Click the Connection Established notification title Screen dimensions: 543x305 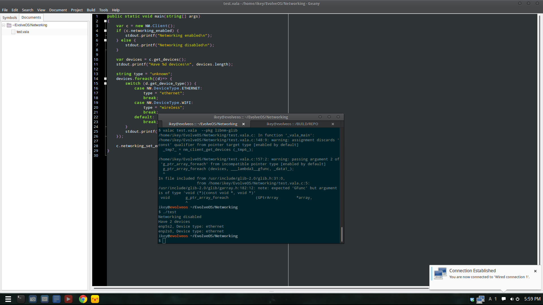pyautogui.click(x=472, y=271)
